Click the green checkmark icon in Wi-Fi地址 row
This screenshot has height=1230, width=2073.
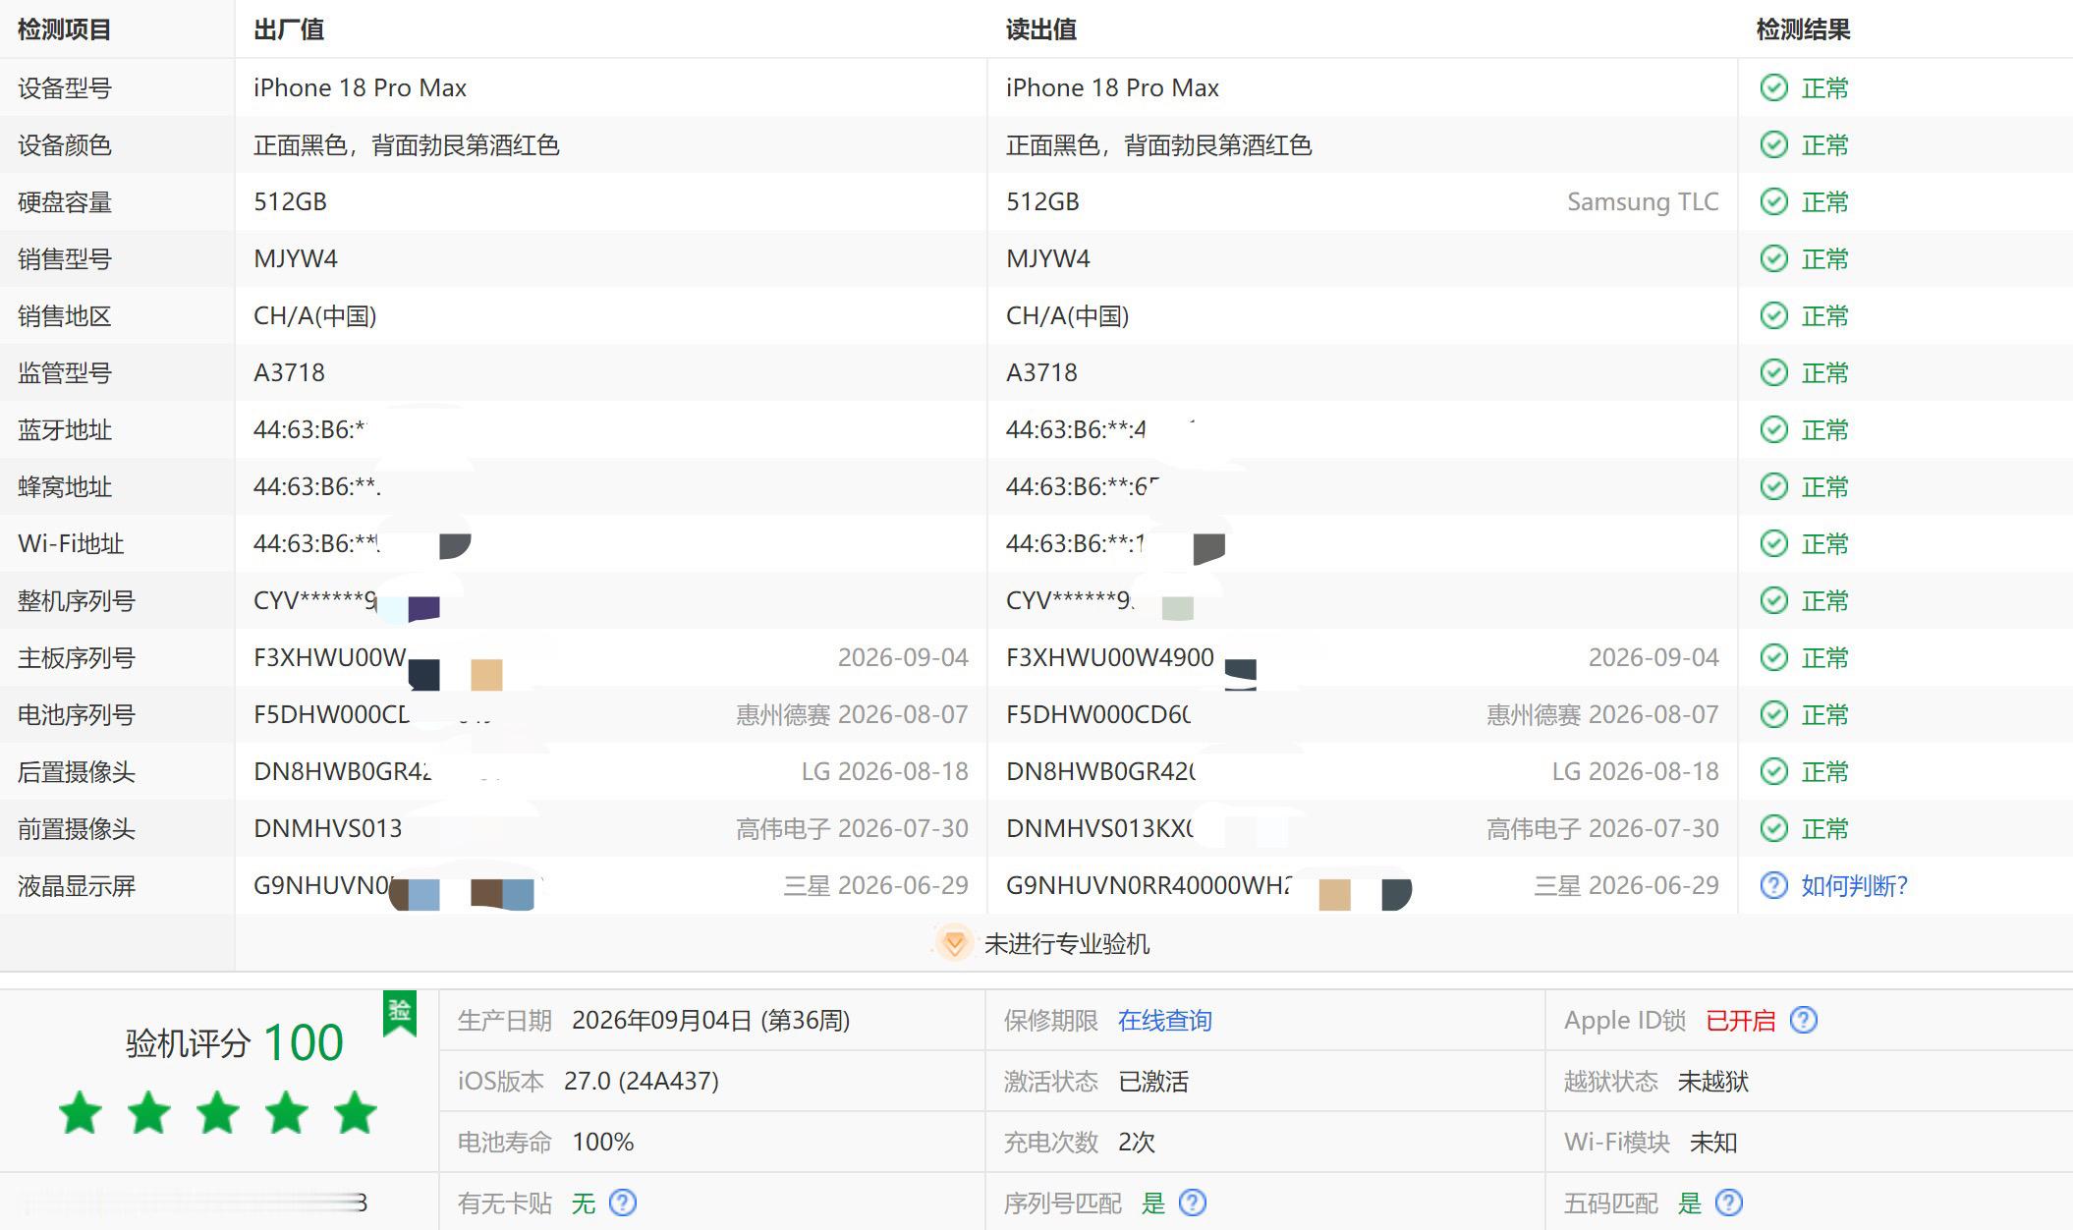click(1773, 543)
